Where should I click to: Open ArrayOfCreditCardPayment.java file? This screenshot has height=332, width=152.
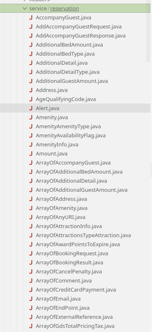pos(76,290)
